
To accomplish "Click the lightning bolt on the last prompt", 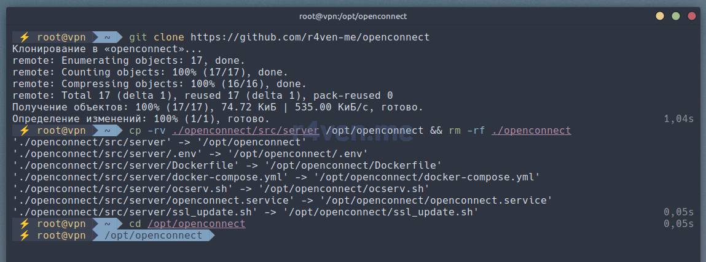I will coord(24,236).
